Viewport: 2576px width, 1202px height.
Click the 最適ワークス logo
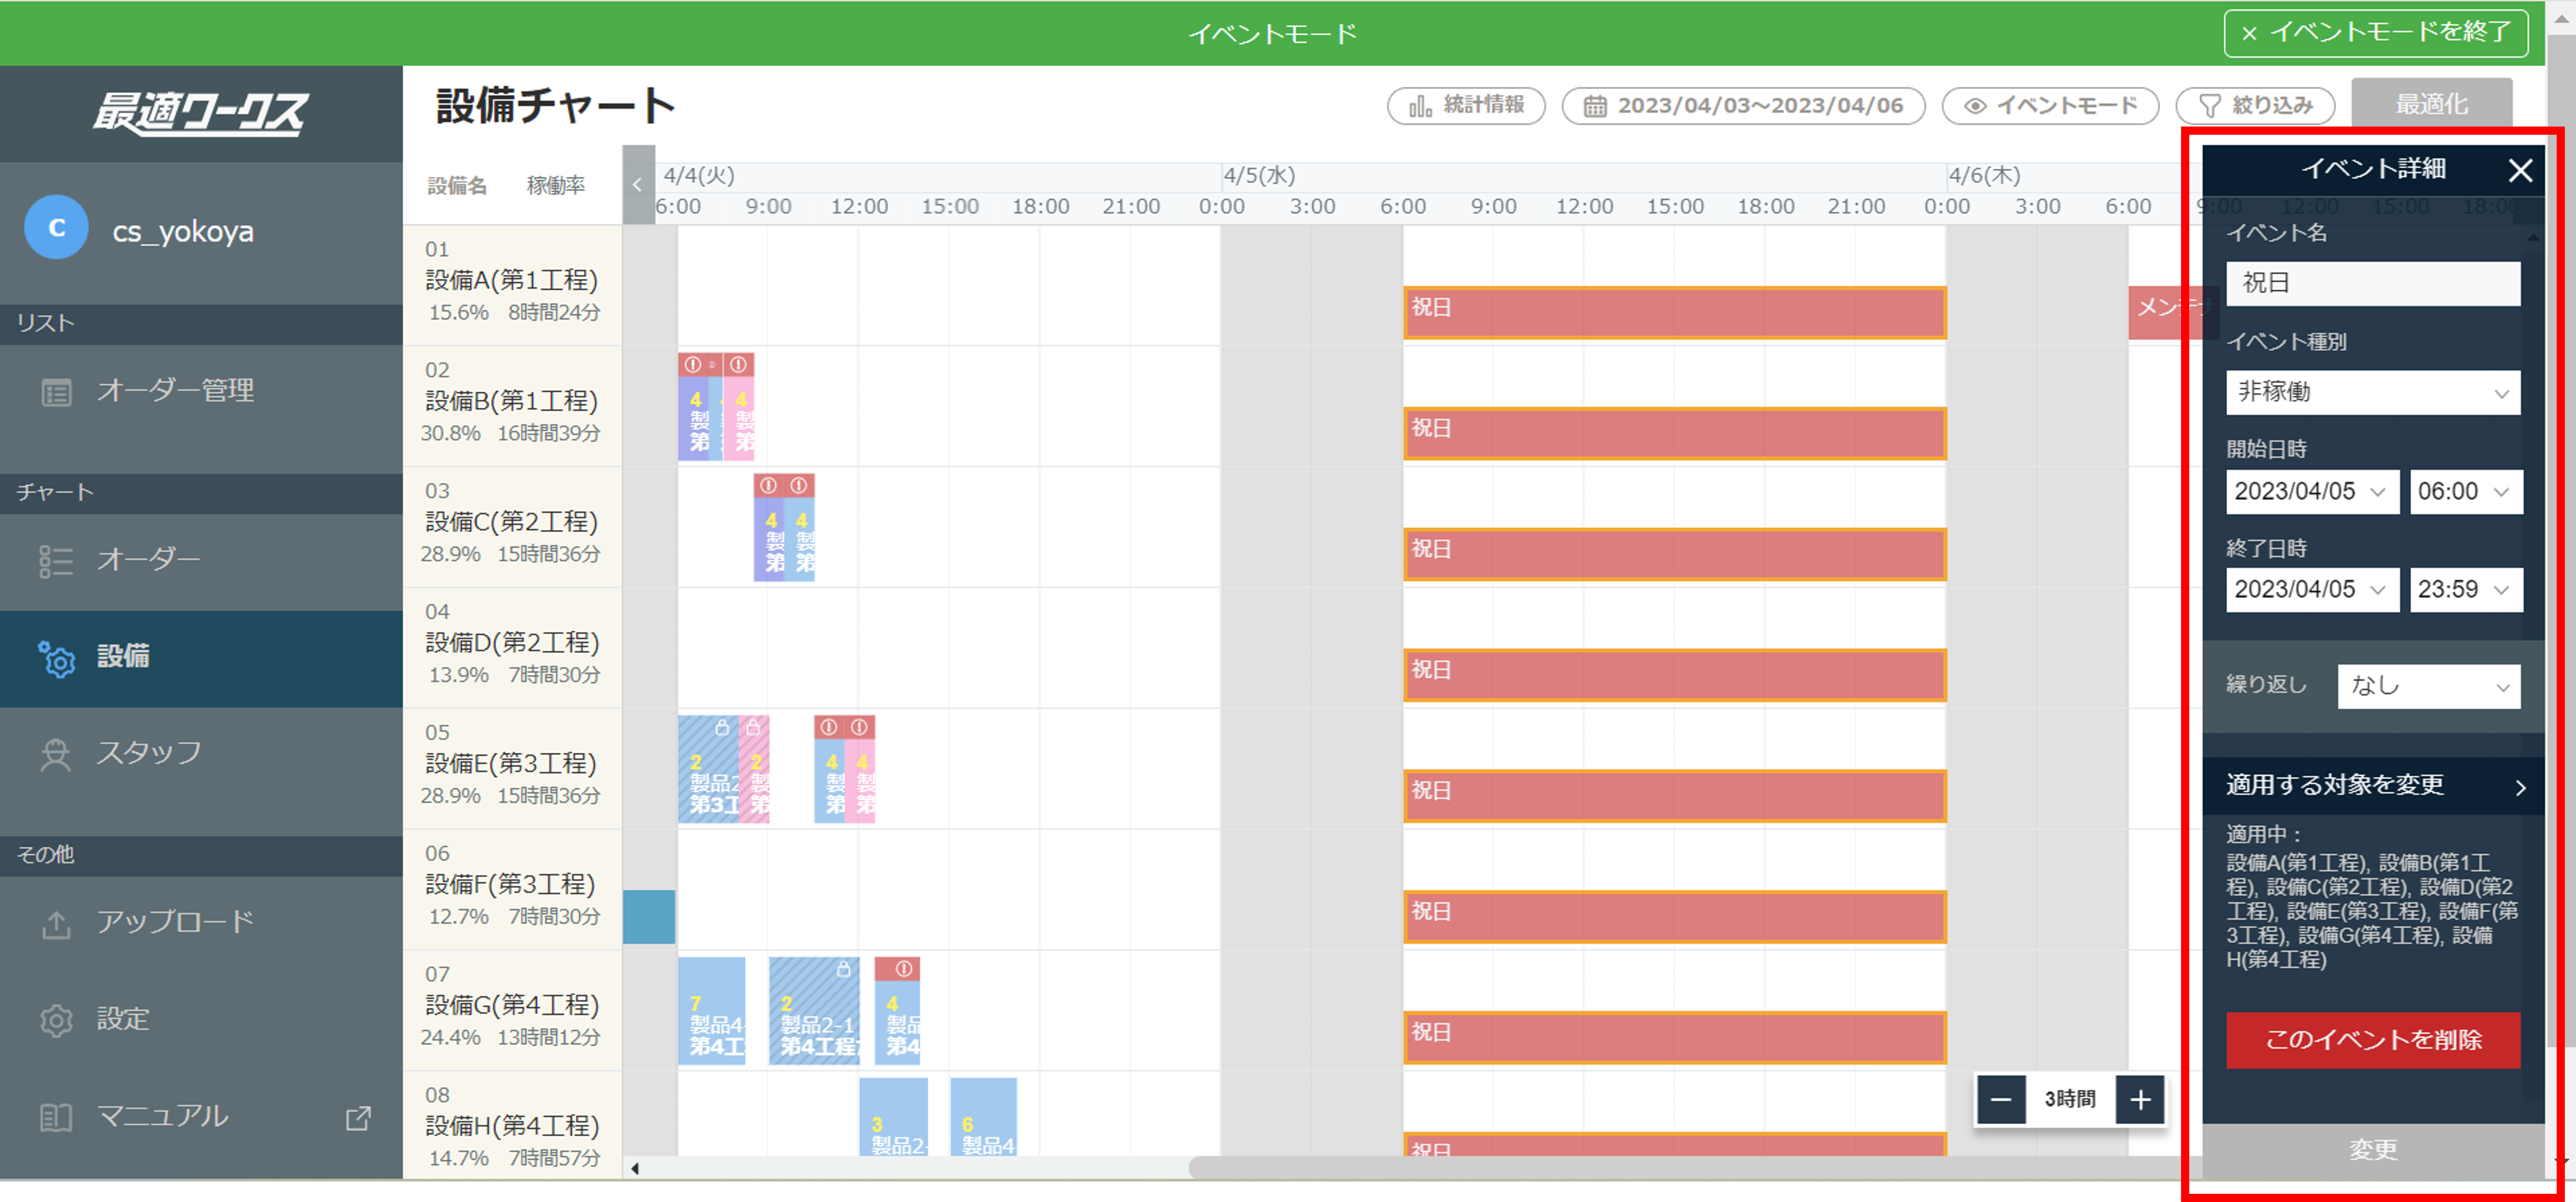[201, 113]
